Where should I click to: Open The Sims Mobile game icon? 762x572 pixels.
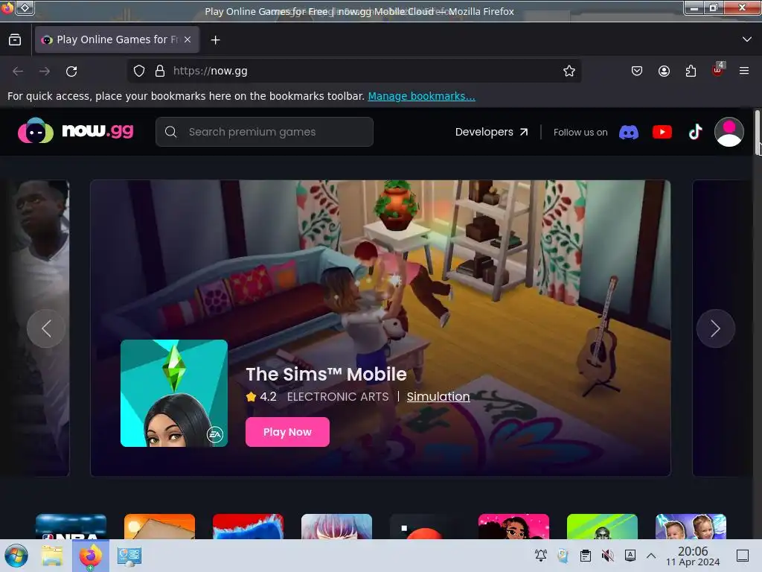[174, 393]
